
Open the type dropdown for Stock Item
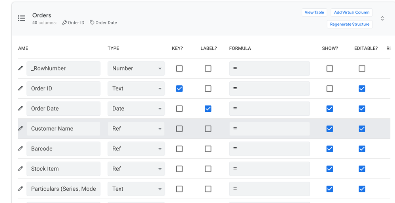click(x=136, y=169)
